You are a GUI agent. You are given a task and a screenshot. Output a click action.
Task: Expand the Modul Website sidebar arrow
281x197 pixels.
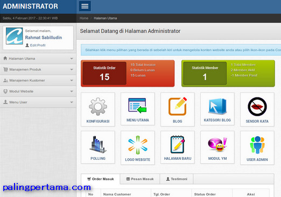click(72, 92)
